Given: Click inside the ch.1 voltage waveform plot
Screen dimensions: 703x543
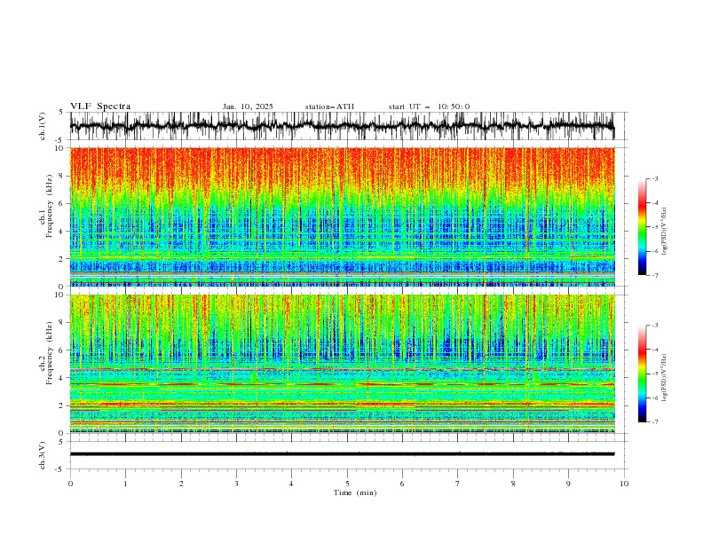Looking at the screenshot, I should [x=342, y=126].
